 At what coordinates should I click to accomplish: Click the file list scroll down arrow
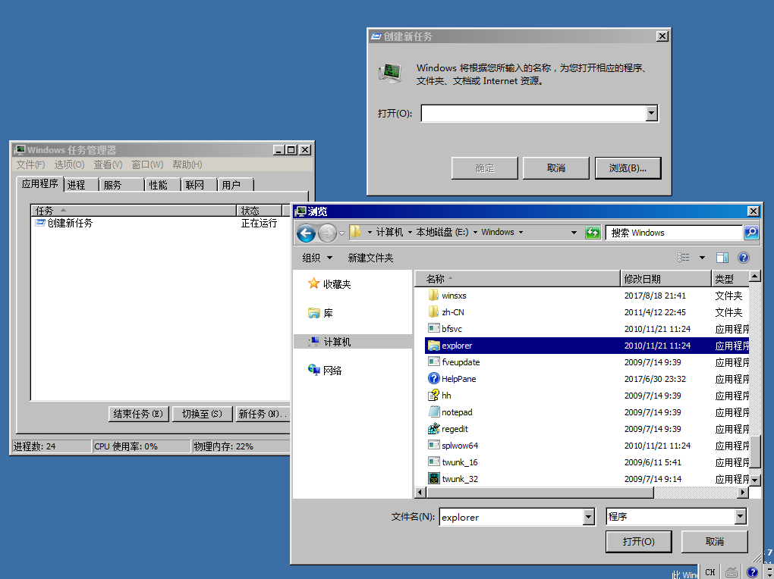[x=754, y=480]
